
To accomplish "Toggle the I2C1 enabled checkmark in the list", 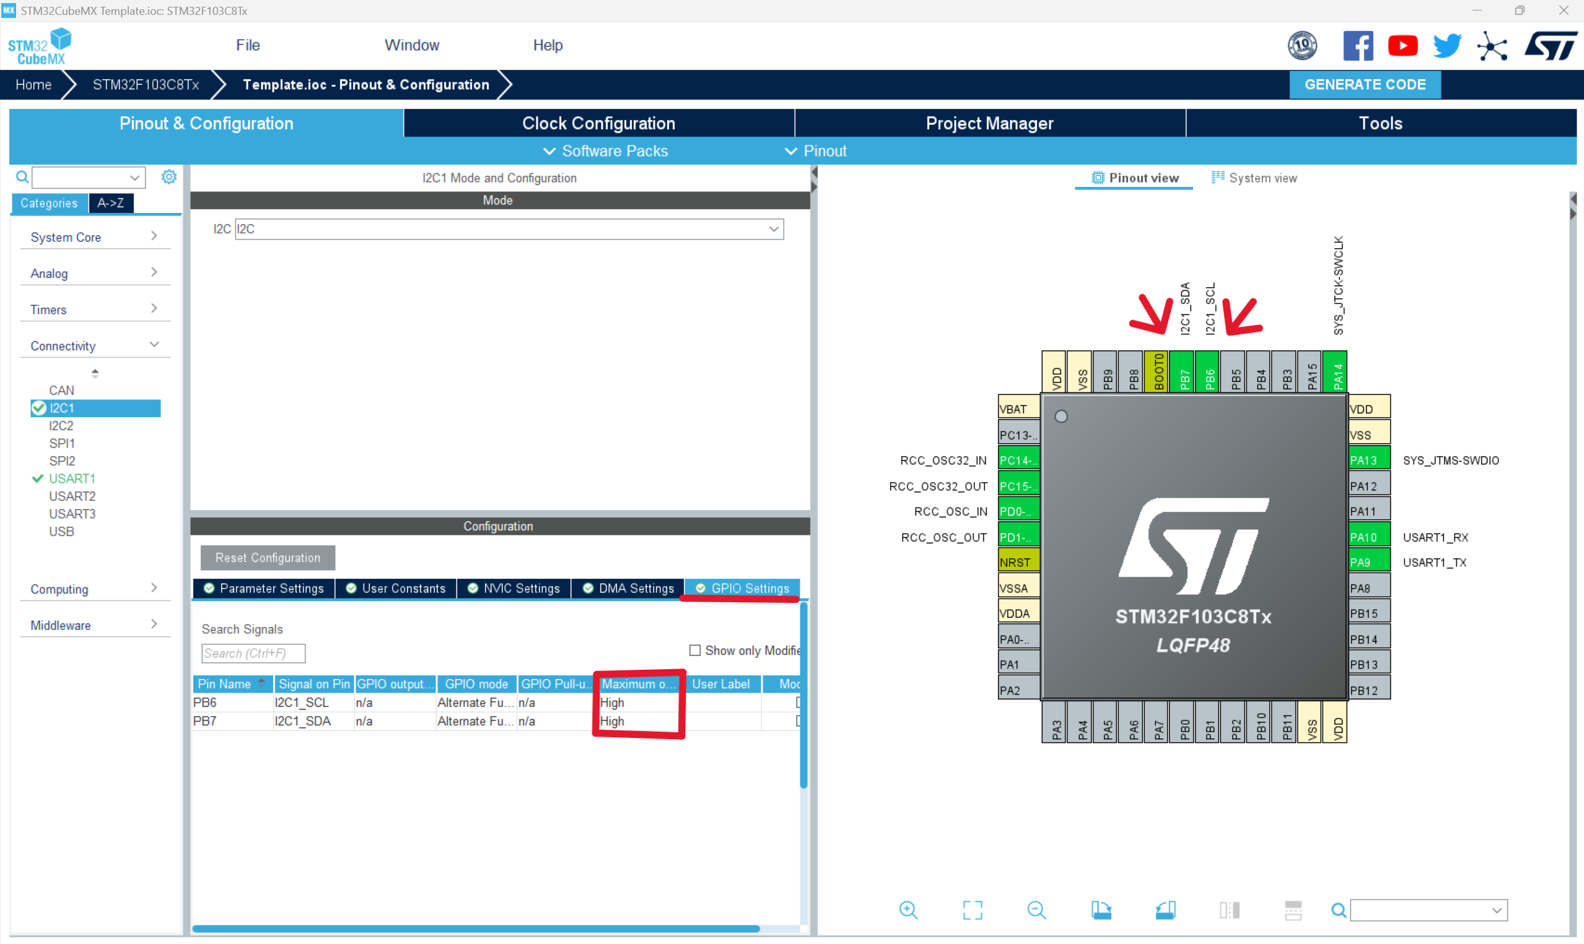I will [39, 408].
